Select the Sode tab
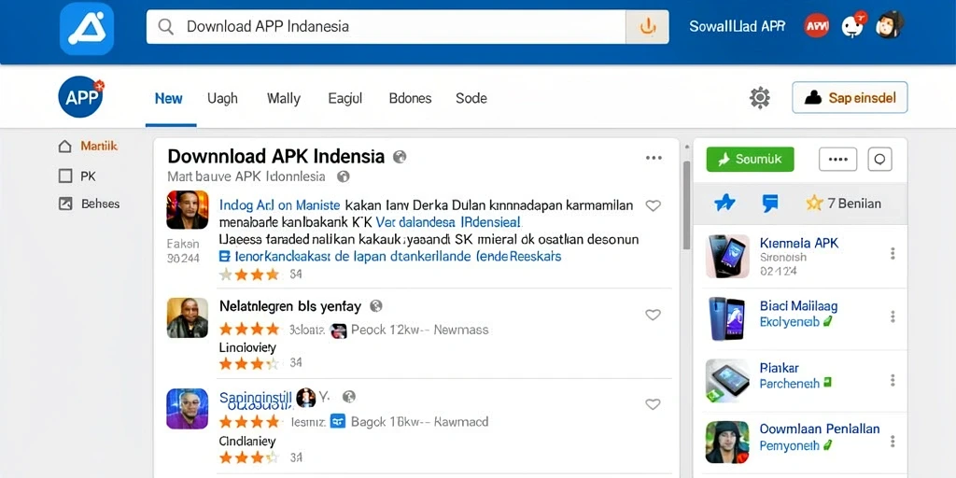This screenshot has height=478, width=956. (471, 98)
